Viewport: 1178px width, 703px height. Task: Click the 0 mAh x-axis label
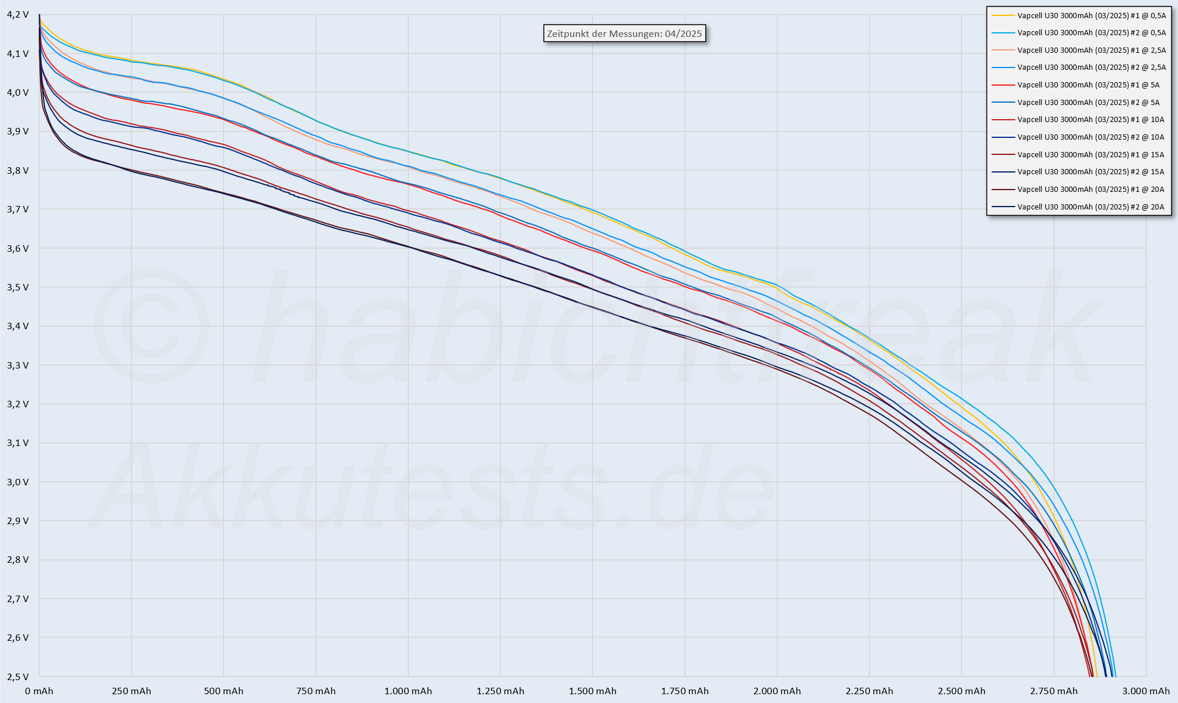tap(39, 691)
